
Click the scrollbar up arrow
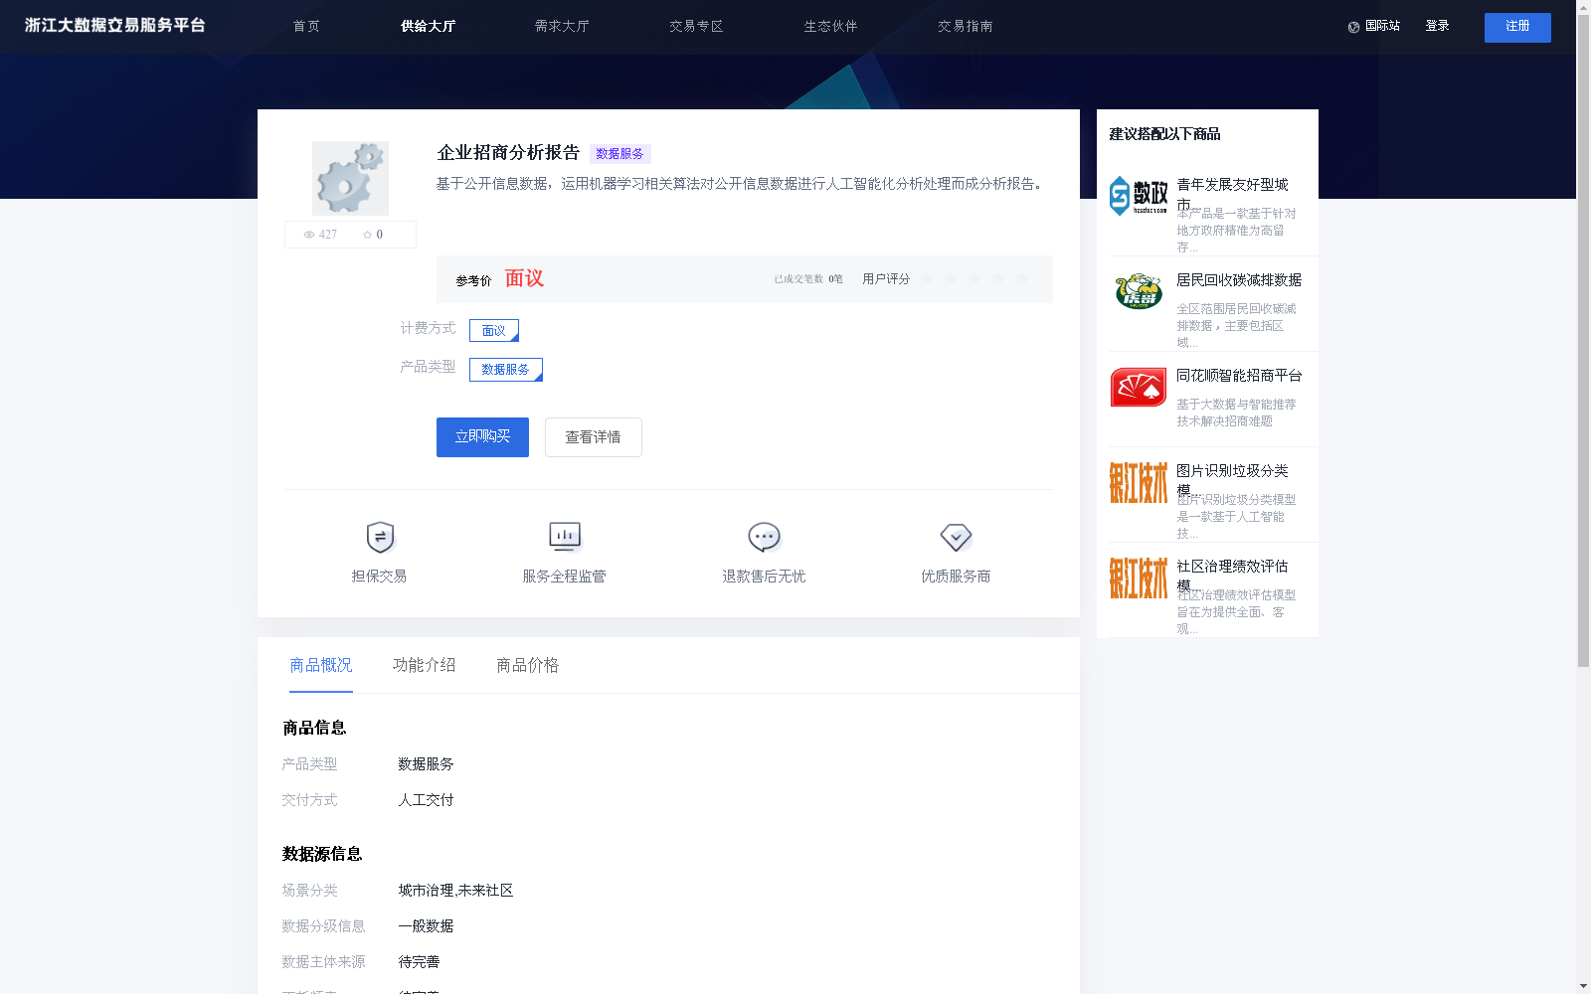1583,6
